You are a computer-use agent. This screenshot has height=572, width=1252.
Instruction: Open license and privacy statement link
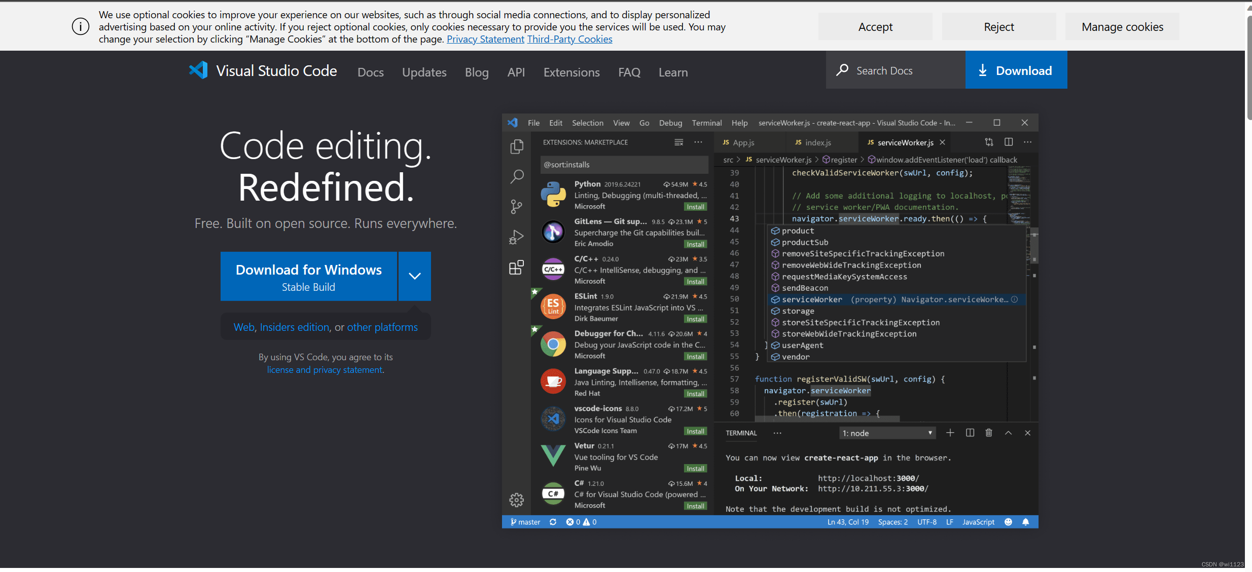pos(325,370)
